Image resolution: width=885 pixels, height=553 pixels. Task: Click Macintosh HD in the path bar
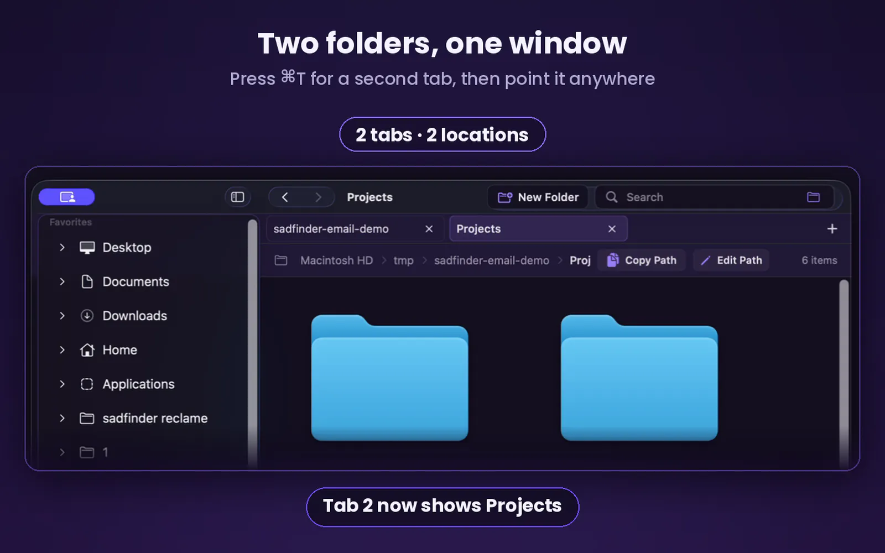click(x=336, y=260)
